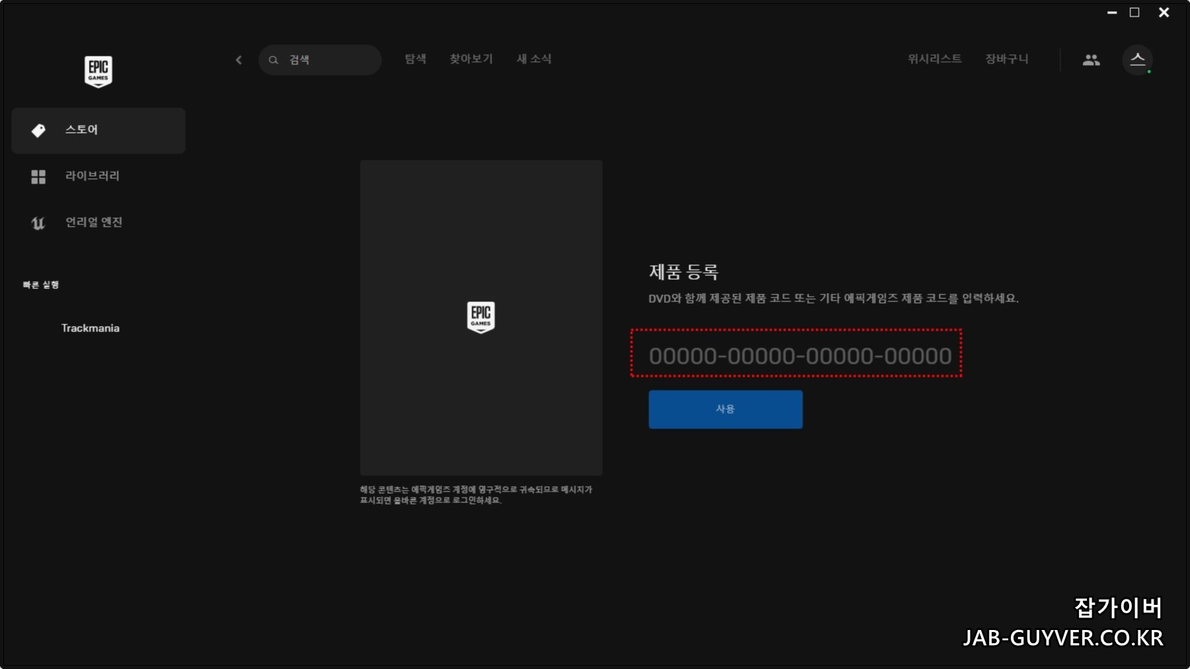
Task: Minimize the launcher window
Action: tap(1112, 13)
